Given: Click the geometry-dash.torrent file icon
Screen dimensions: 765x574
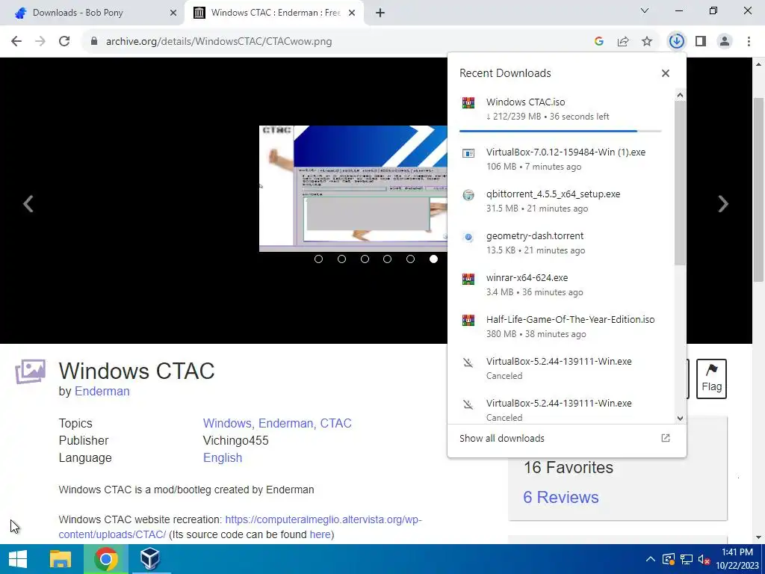Looking at the screenshot, I should [468, 237].
